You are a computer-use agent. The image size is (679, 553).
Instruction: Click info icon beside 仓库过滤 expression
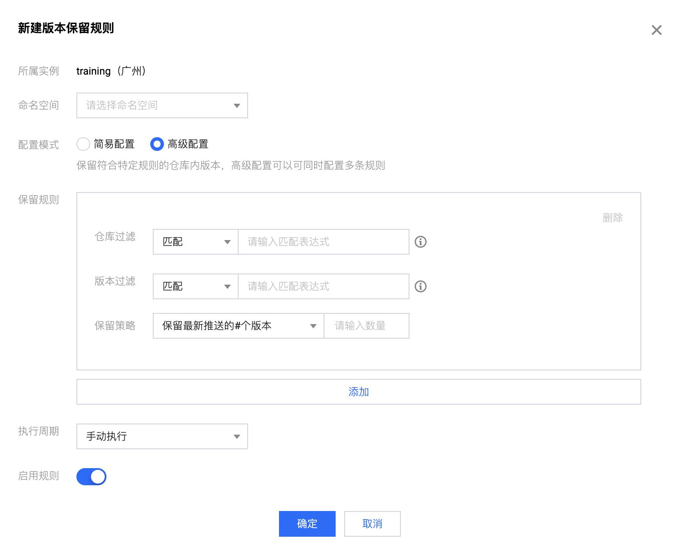pyautogui.click(x=420, y=242)
